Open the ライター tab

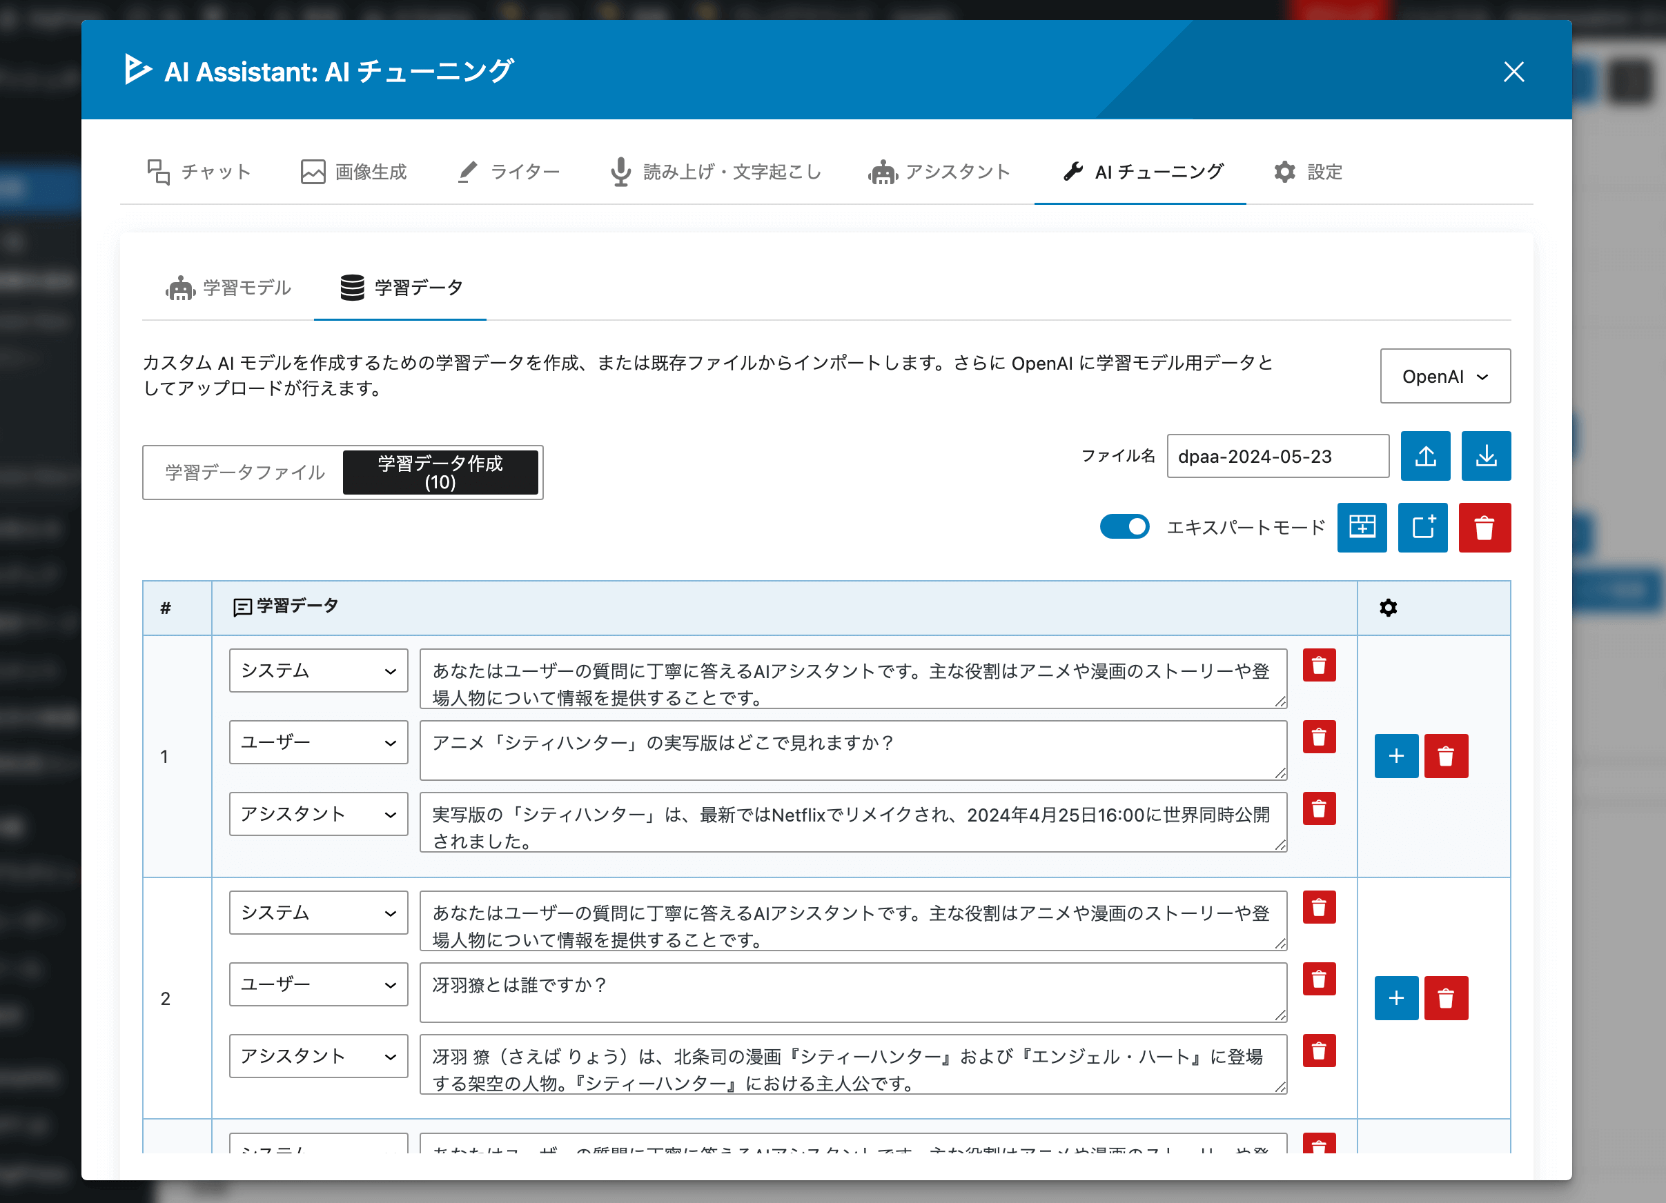[509, 172]
